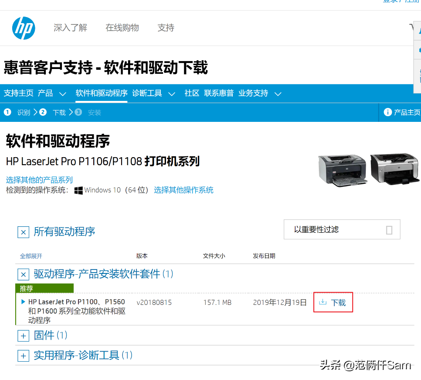Click the 实用程序-诊断工具 (1) heading text
Screen dimensions: 421x380
coord(83,355)
